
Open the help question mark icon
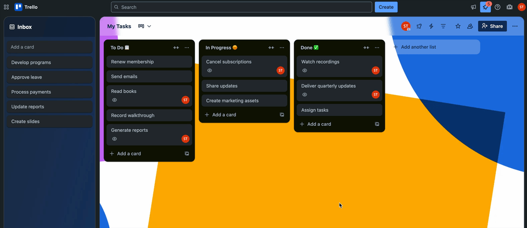(x=497, y=7)
